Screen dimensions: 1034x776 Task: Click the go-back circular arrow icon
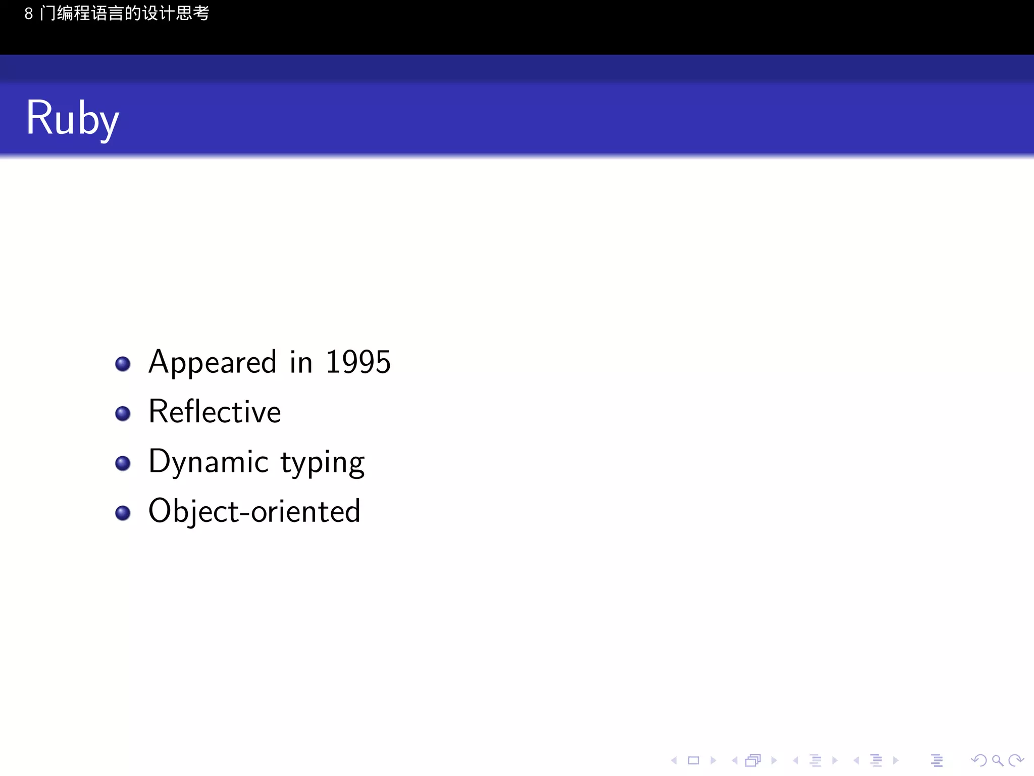979,760
